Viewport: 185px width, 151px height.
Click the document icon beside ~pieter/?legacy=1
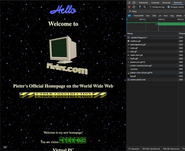(x=129, y=38)
